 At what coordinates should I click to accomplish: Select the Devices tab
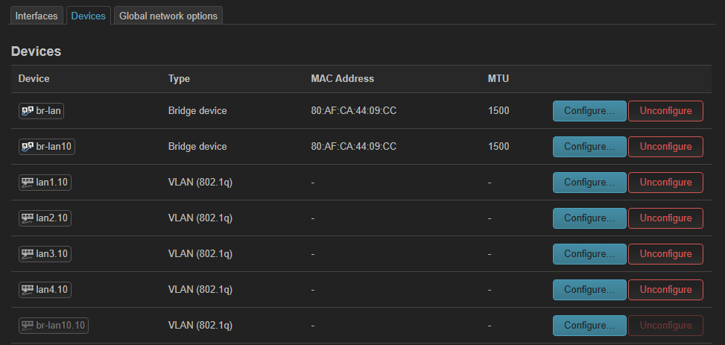tap(89, 16)
